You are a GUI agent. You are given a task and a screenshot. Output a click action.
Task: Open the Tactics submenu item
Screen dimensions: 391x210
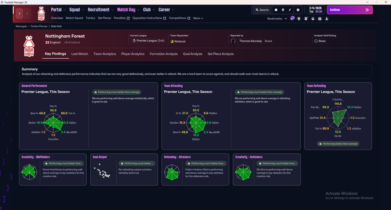[x=90, y=18]
